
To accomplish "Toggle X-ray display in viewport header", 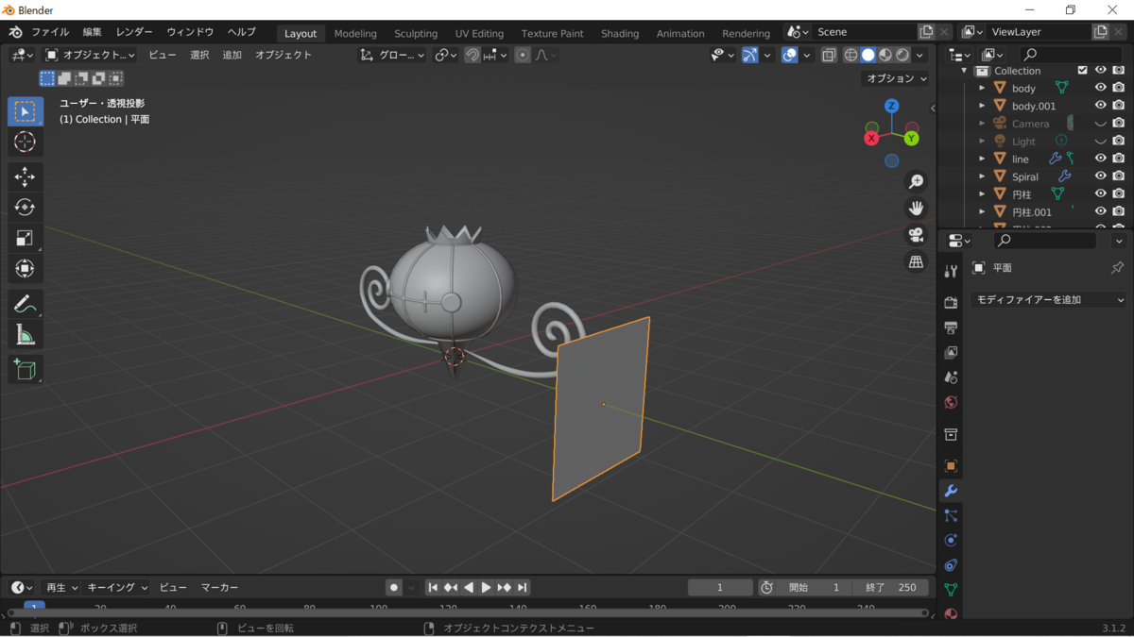I will [x=829, y=55].
